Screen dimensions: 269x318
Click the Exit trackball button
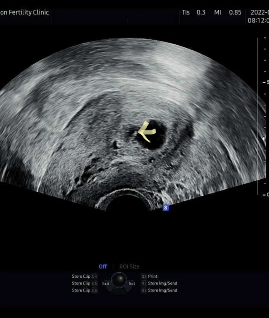point(106,284)
